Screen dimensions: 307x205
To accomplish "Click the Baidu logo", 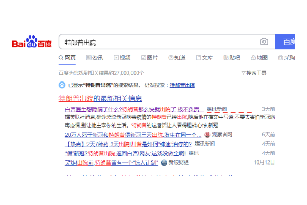I will 32,42.
